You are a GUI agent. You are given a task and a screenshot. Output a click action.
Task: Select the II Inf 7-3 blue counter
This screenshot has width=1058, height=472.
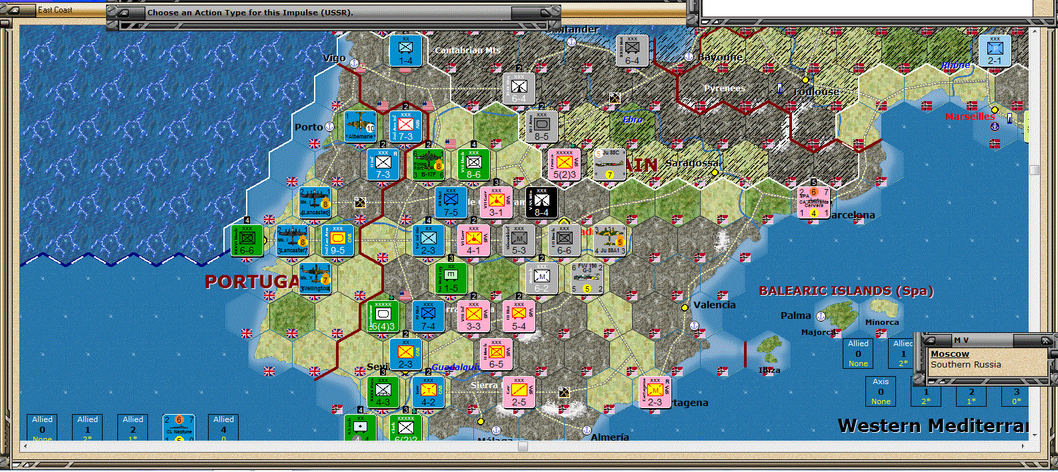coord(383,164)
